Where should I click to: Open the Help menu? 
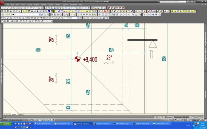[81, 5]
